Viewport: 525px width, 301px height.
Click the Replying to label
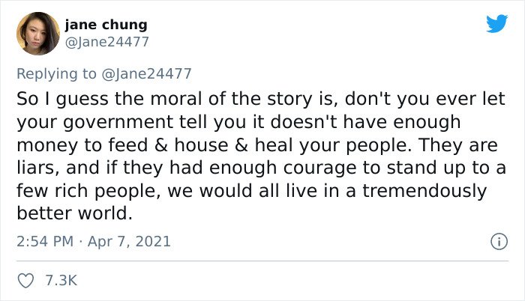(x=56, y=74)
